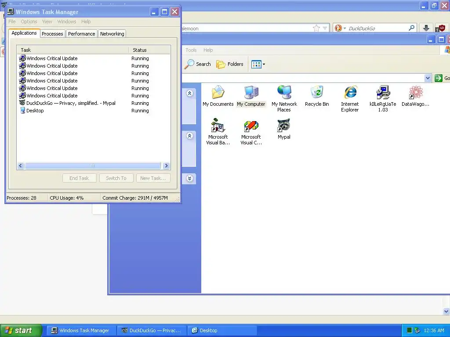This screenshot has width=450, height=337.
Task: Switch to Networking tab in Task Manager
Action: [112, 34]
